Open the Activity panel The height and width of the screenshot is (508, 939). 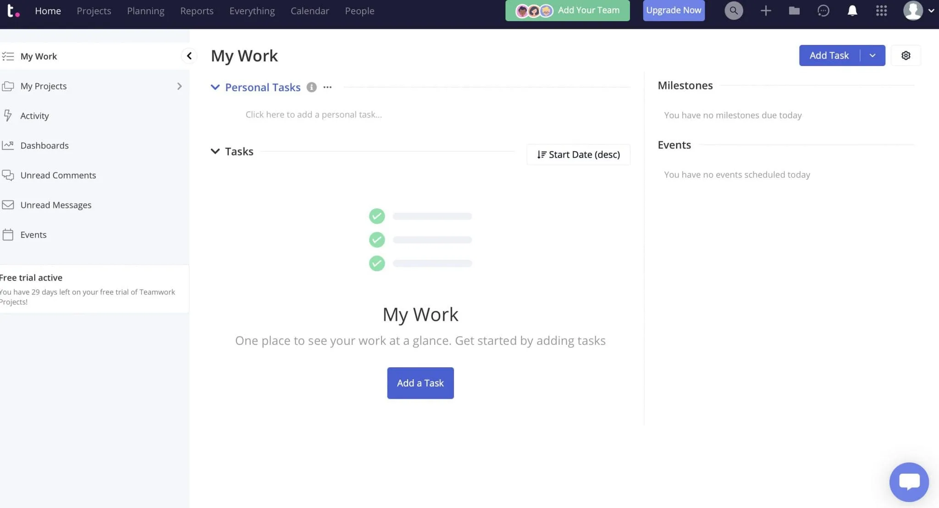34,116
